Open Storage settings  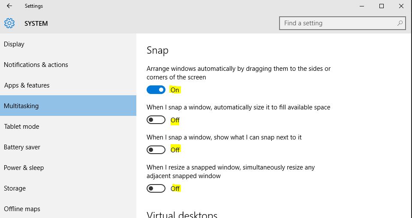[15, 188]
